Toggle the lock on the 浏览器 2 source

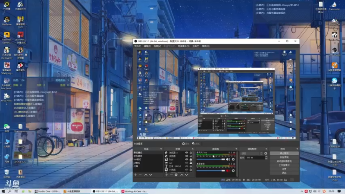click(x=191, y=153)
